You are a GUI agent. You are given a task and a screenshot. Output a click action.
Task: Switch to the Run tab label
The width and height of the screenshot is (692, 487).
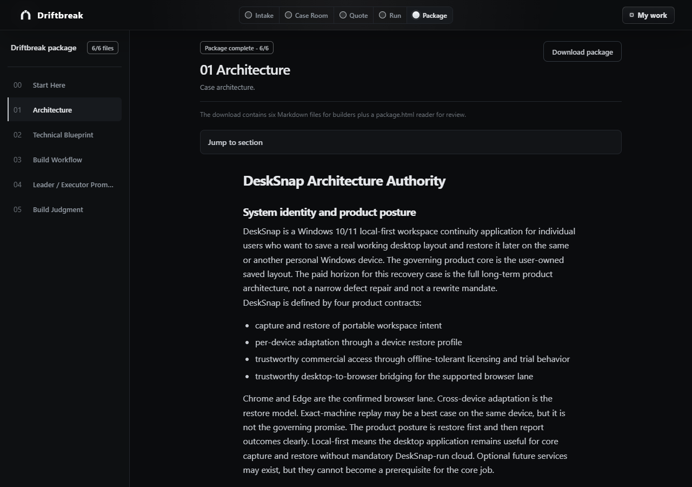[395, 16]
